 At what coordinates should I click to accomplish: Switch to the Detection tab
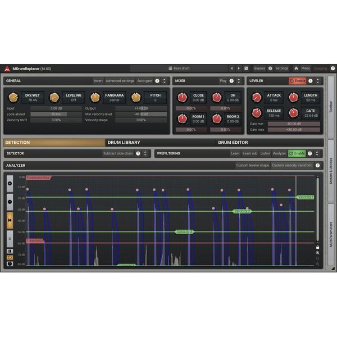[54, 143]
